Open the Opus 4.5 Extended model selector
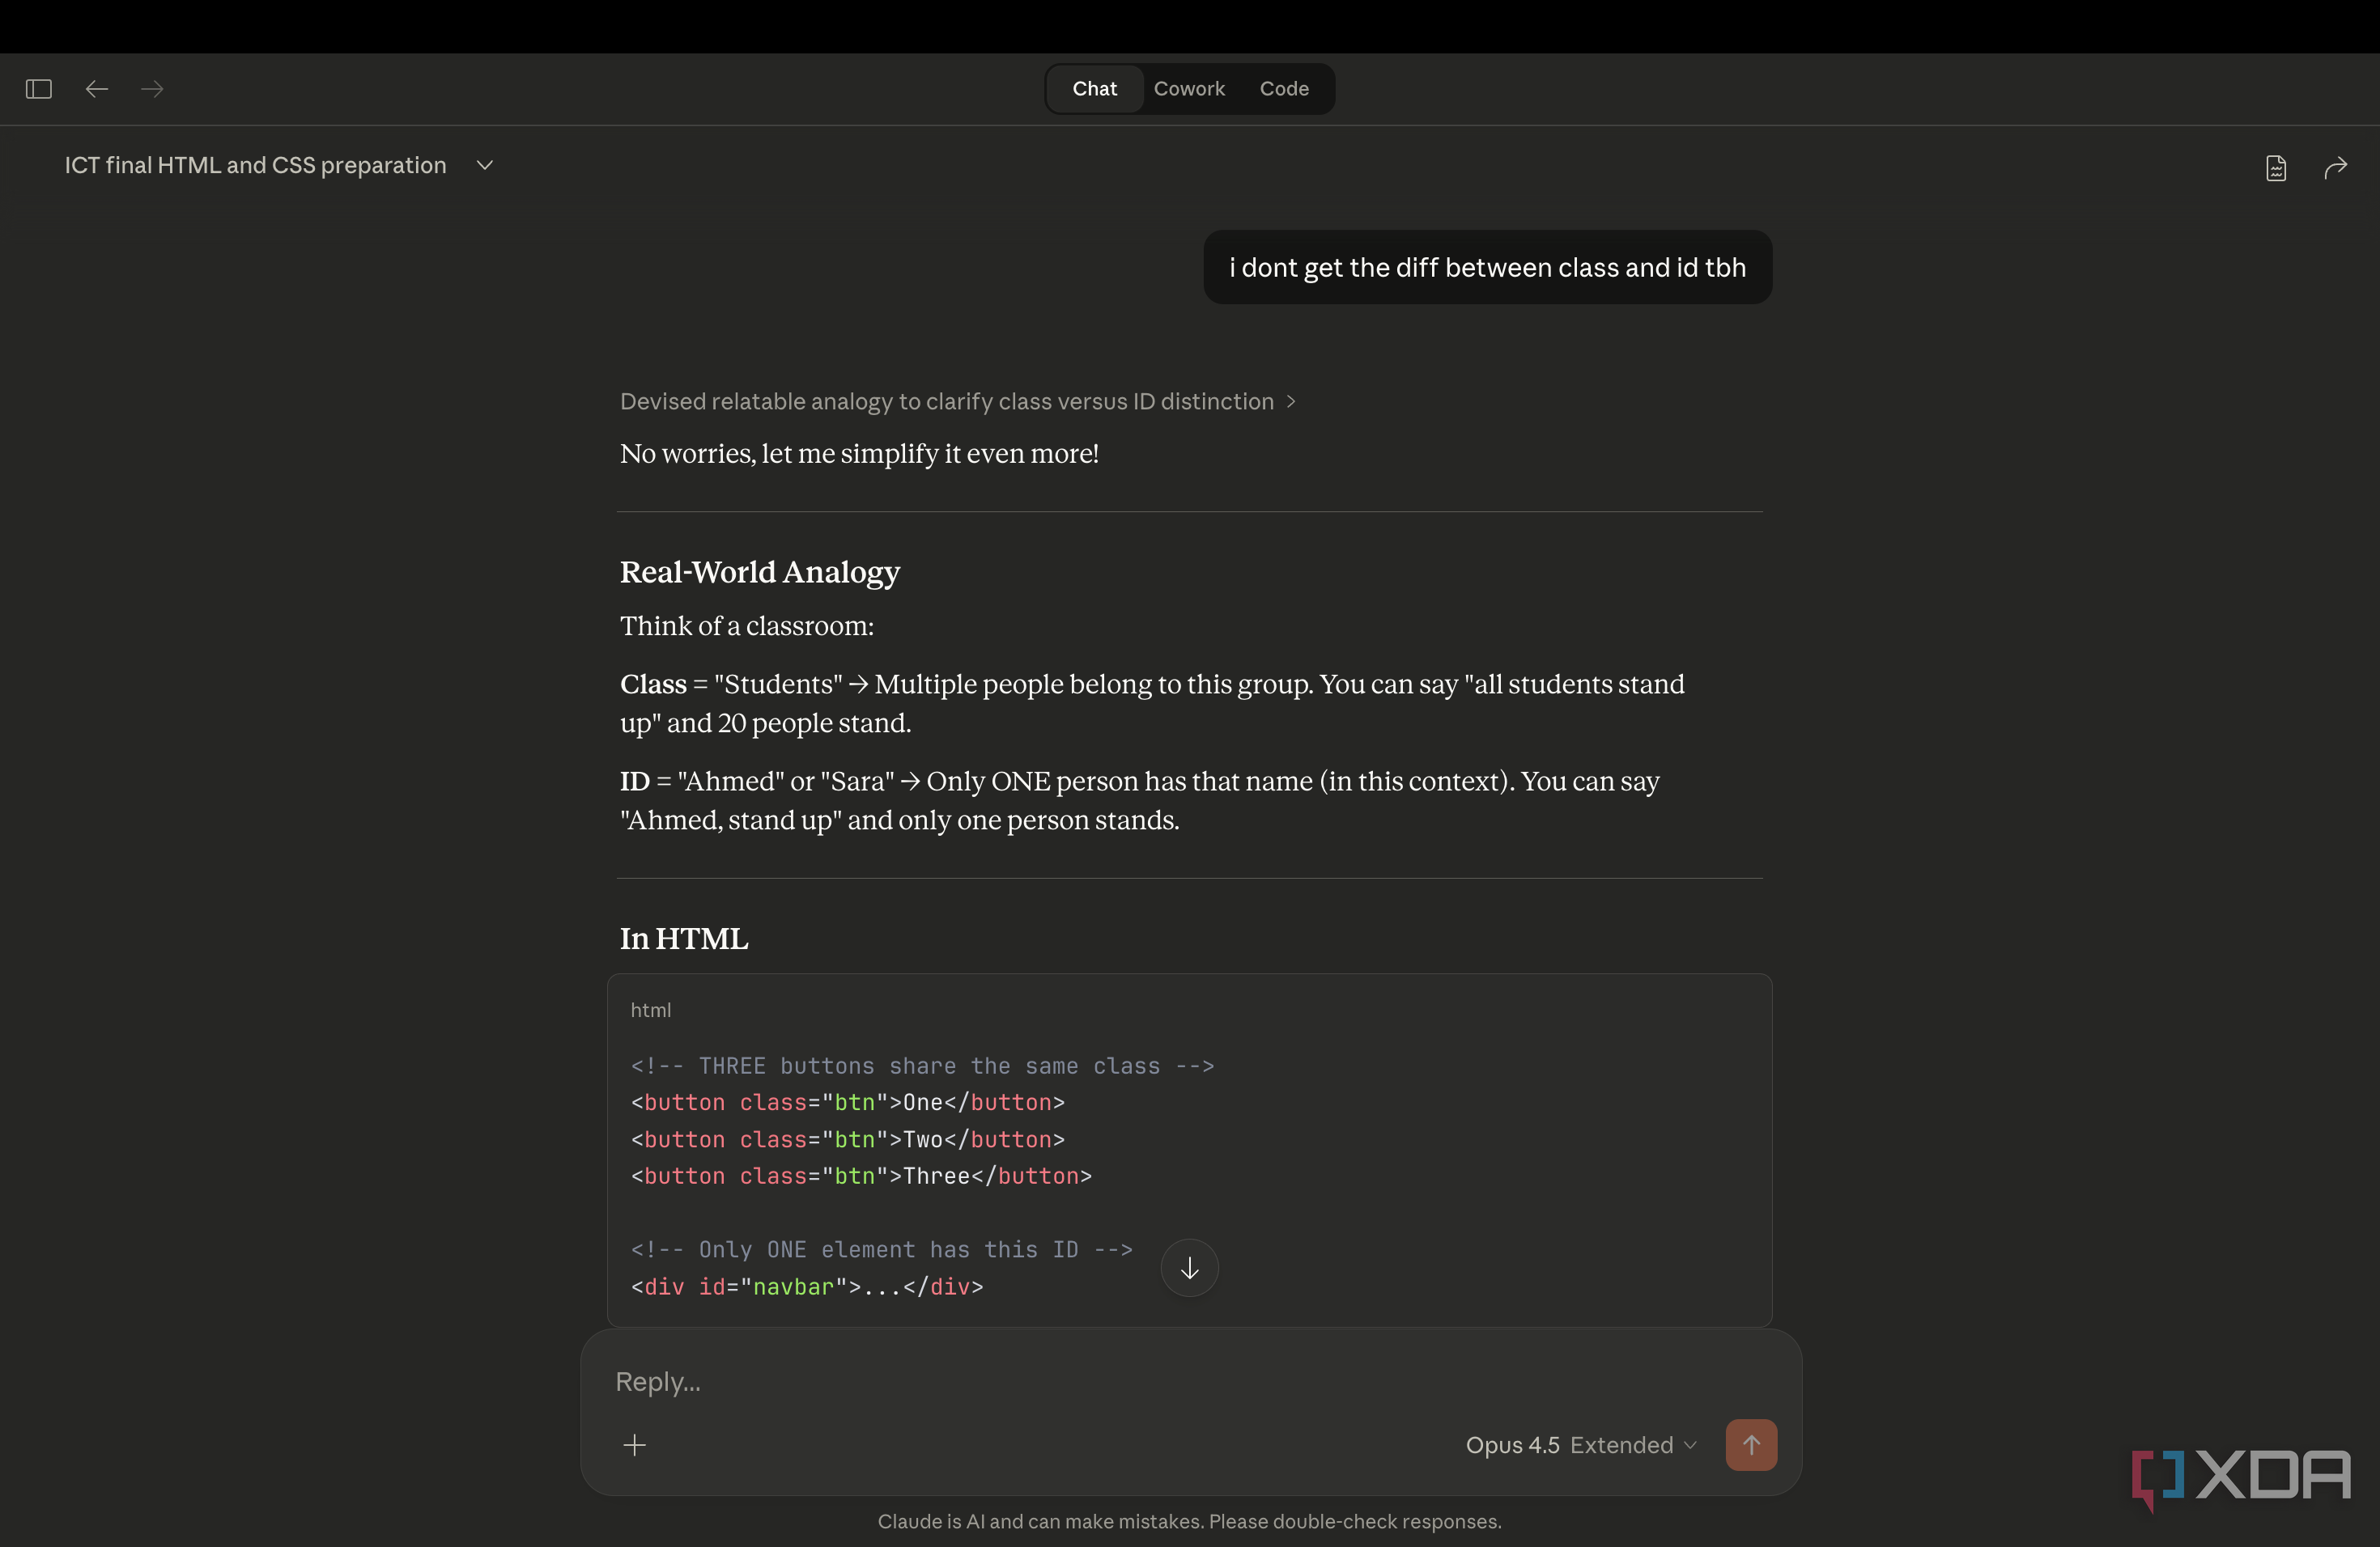This screenshot has width=2380, height=1547. (x=1581, y=1445)
